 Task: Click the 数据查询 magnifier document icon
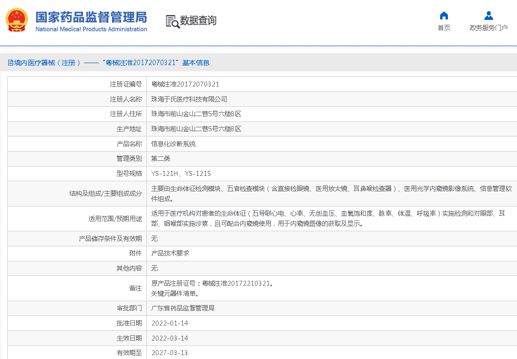[172, 21]
